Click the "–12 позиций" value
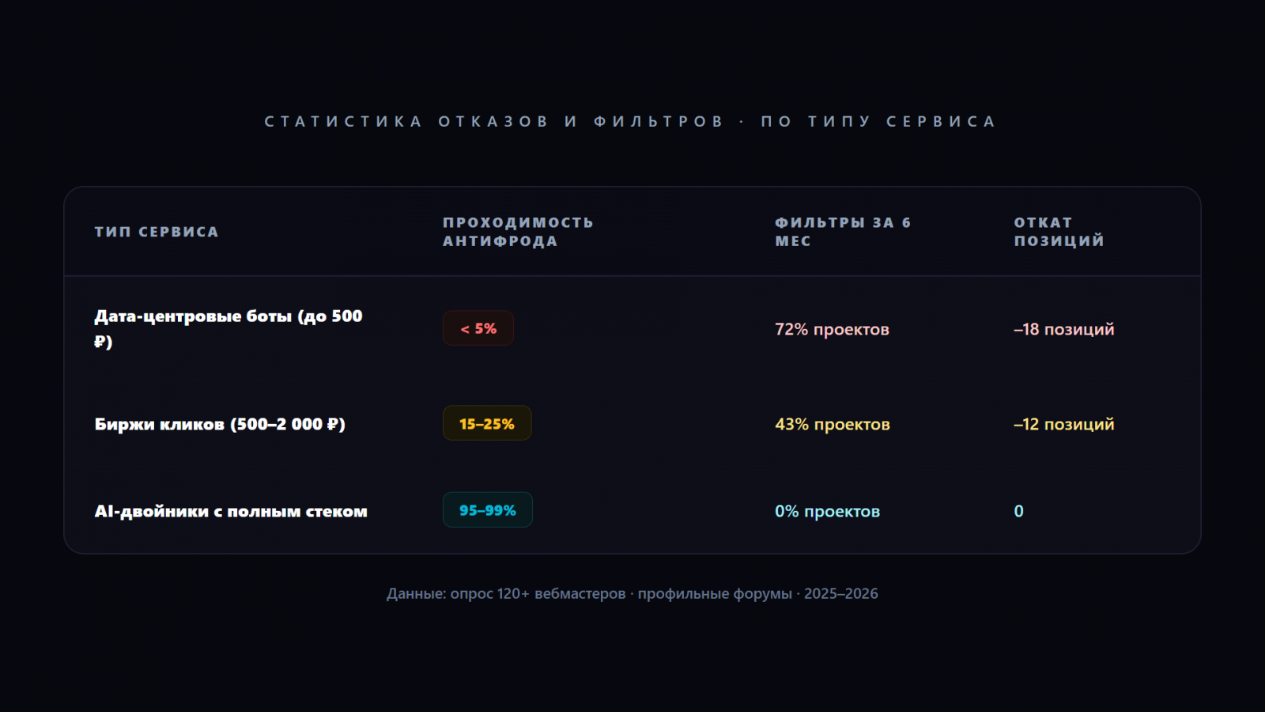The height and width of the screenshot is (712, 1265). point(1063,424)
